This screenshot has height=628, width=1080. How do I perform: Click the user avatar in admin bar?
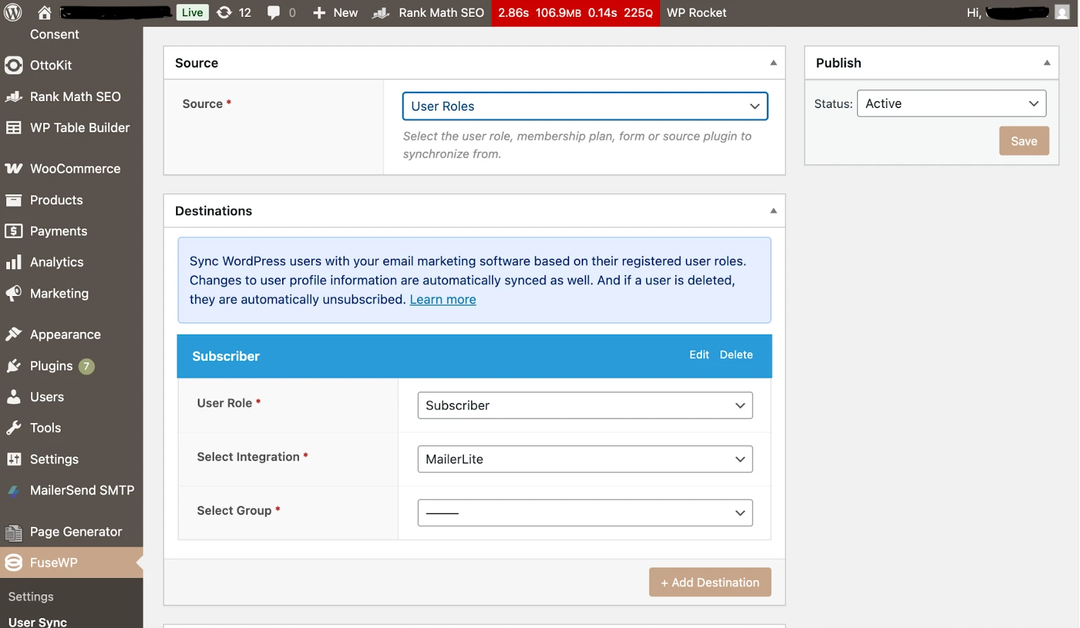(x=1062, y=12)
